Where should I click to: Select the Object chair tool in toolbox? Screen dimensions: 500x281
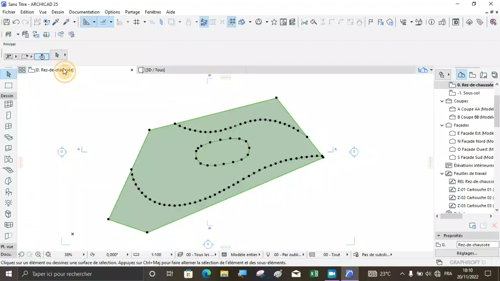(x=9, y=192)
